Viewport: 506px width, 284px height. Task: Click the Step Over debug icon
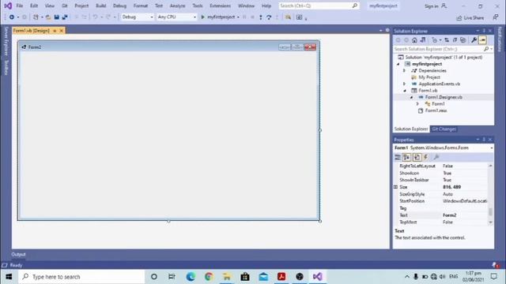tap(269, 17)
